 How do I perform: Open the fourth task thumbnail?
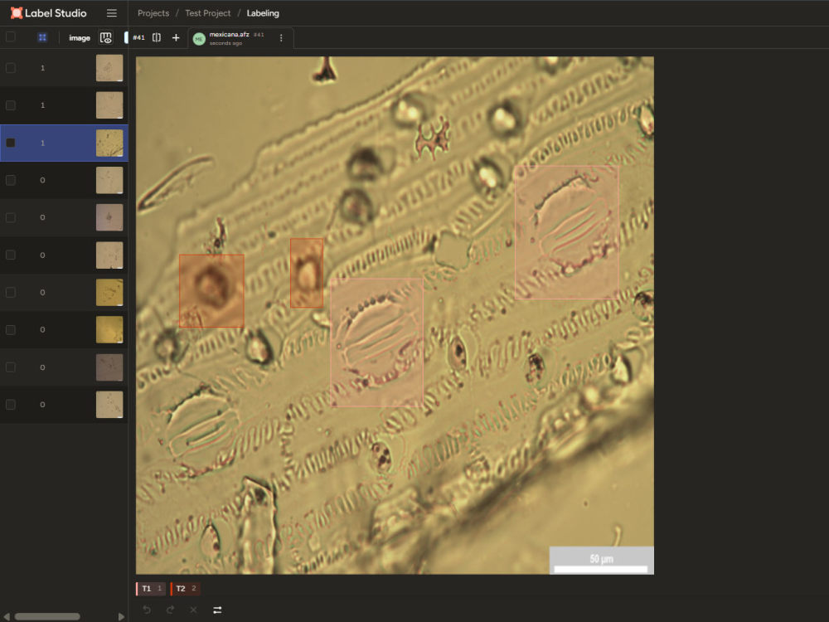click(109, 180)
